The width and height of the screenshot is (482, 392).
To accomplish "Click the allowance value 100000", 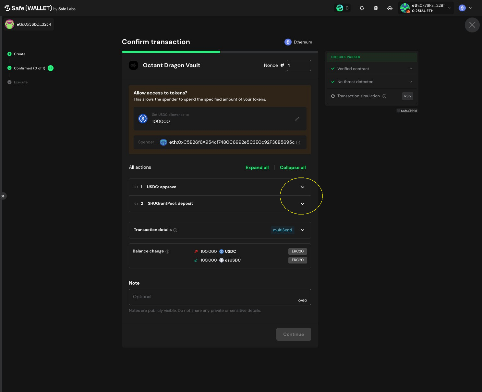I will click(161, 121).
